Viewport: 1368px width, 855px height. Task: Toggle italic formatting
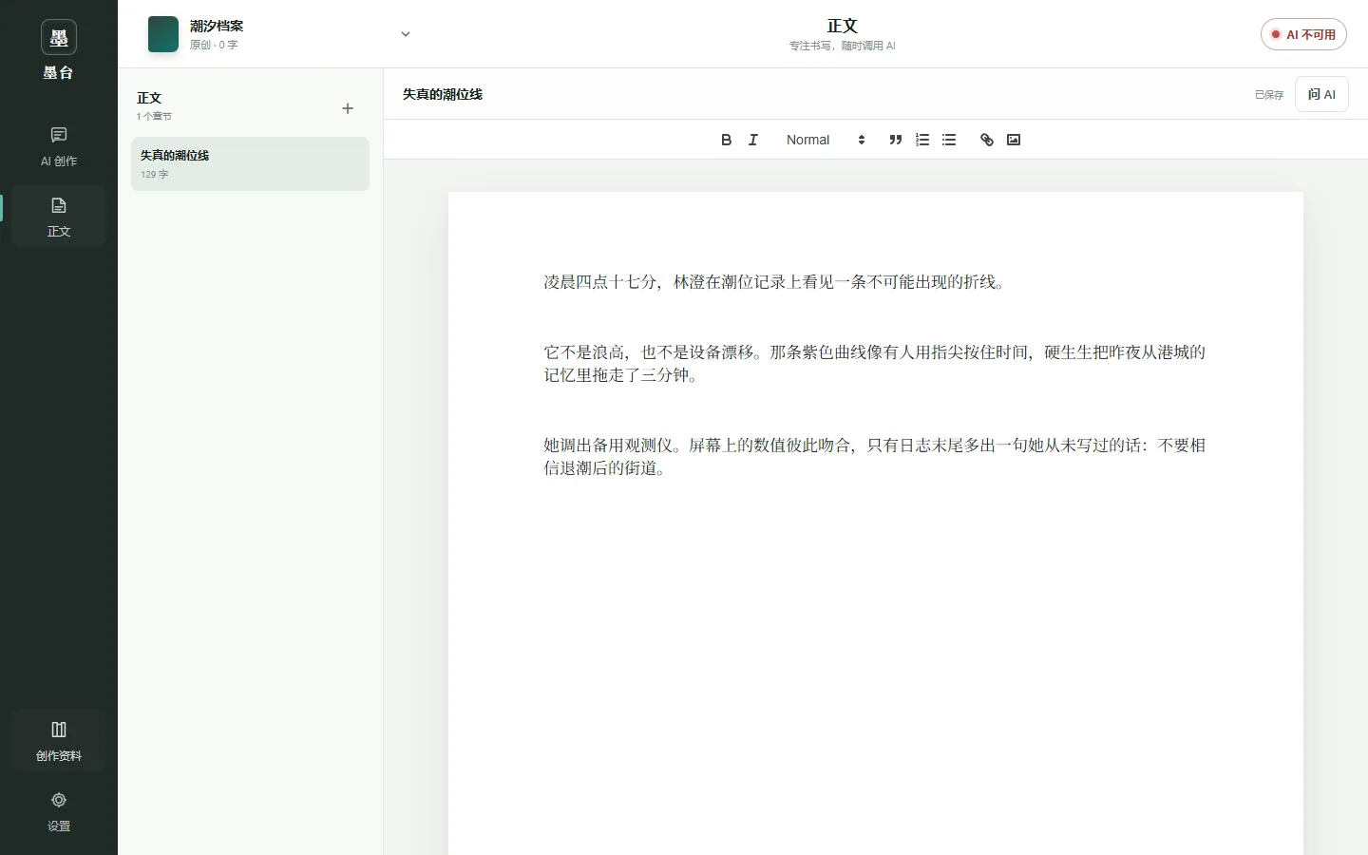(x=753, y=140)
